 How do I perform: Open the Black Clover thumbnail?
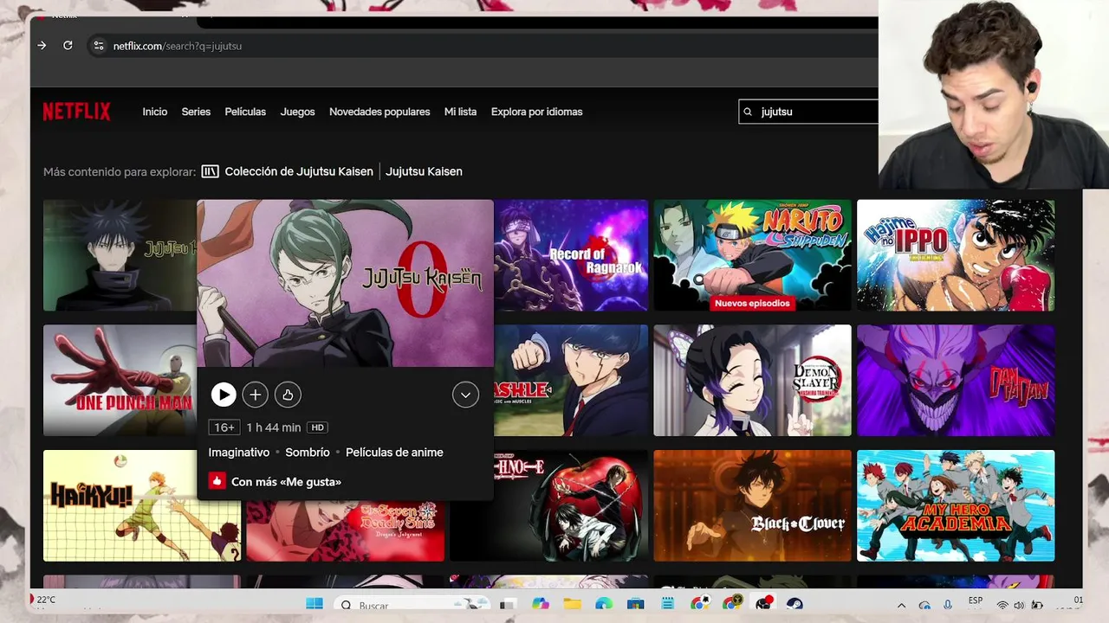click(752, 505)
